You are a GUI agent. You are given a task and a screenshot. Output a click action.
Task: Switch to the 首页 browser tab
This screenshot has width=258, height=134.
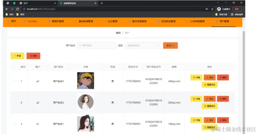38,3
